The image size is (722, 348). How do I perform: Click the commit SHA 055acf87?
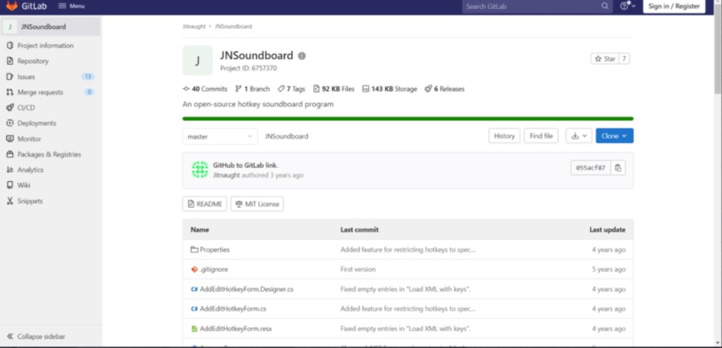[x=591, y=168]
